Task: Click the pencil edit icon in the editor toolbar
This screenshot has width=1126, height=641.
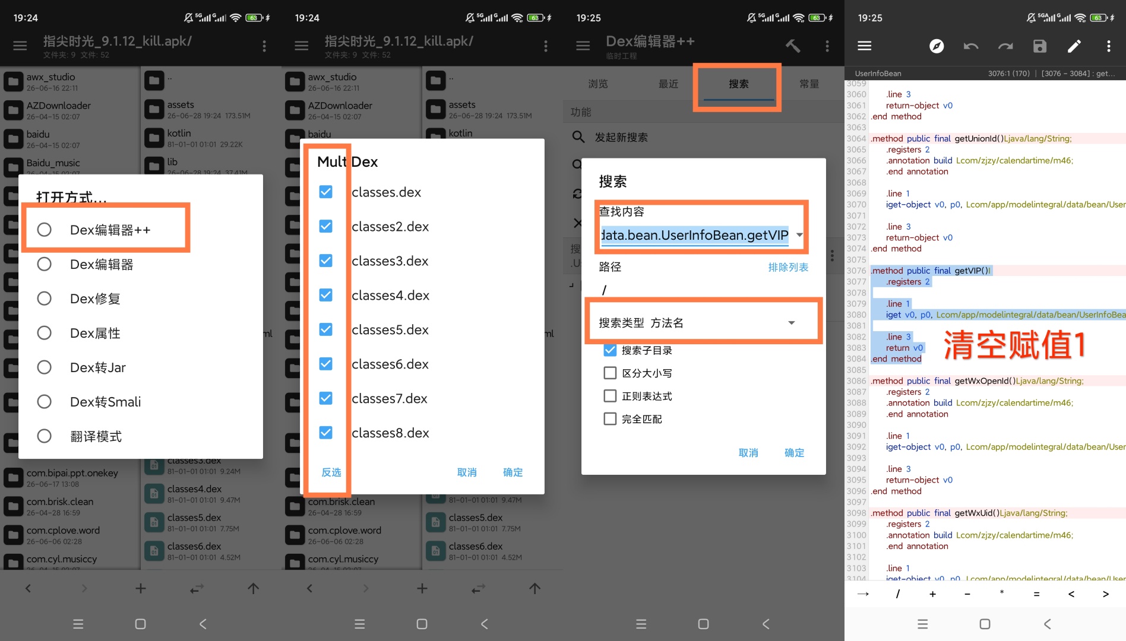Action: tap(1074, 46)
